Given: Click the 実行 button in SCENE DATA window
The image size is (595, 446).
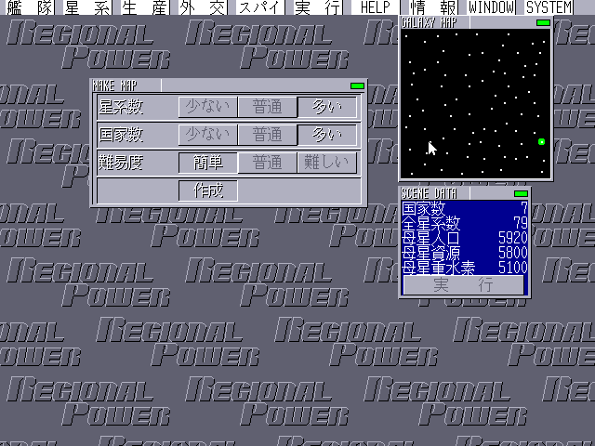Looking at the screenshot, I should (x=463, y=285).
